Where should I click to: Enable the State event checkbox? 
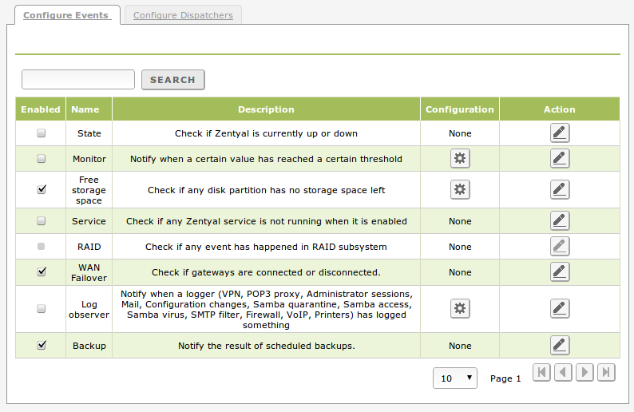(x=42, y=133)
